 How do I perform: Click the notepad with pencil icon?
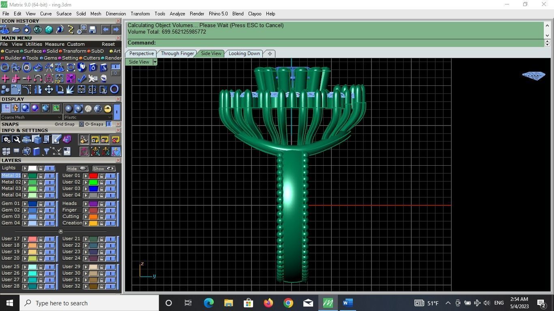tap(57, 139)
